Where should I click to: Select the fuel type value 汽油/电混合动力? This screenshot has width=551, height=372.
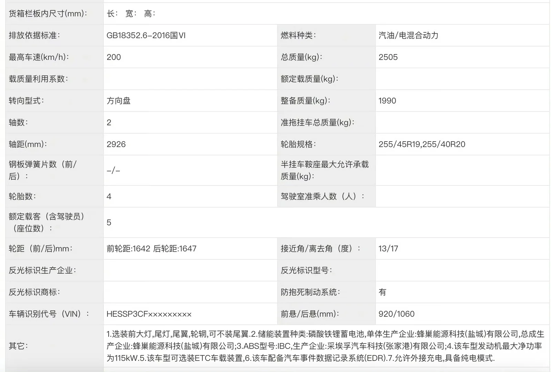(408, 35)
